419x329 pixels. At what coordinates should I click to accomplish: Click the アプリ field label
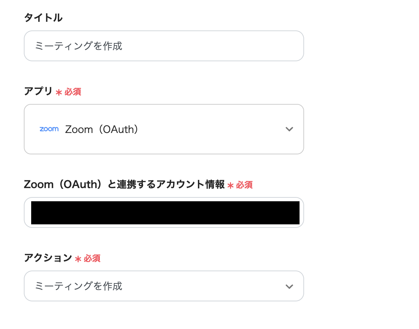38,92
